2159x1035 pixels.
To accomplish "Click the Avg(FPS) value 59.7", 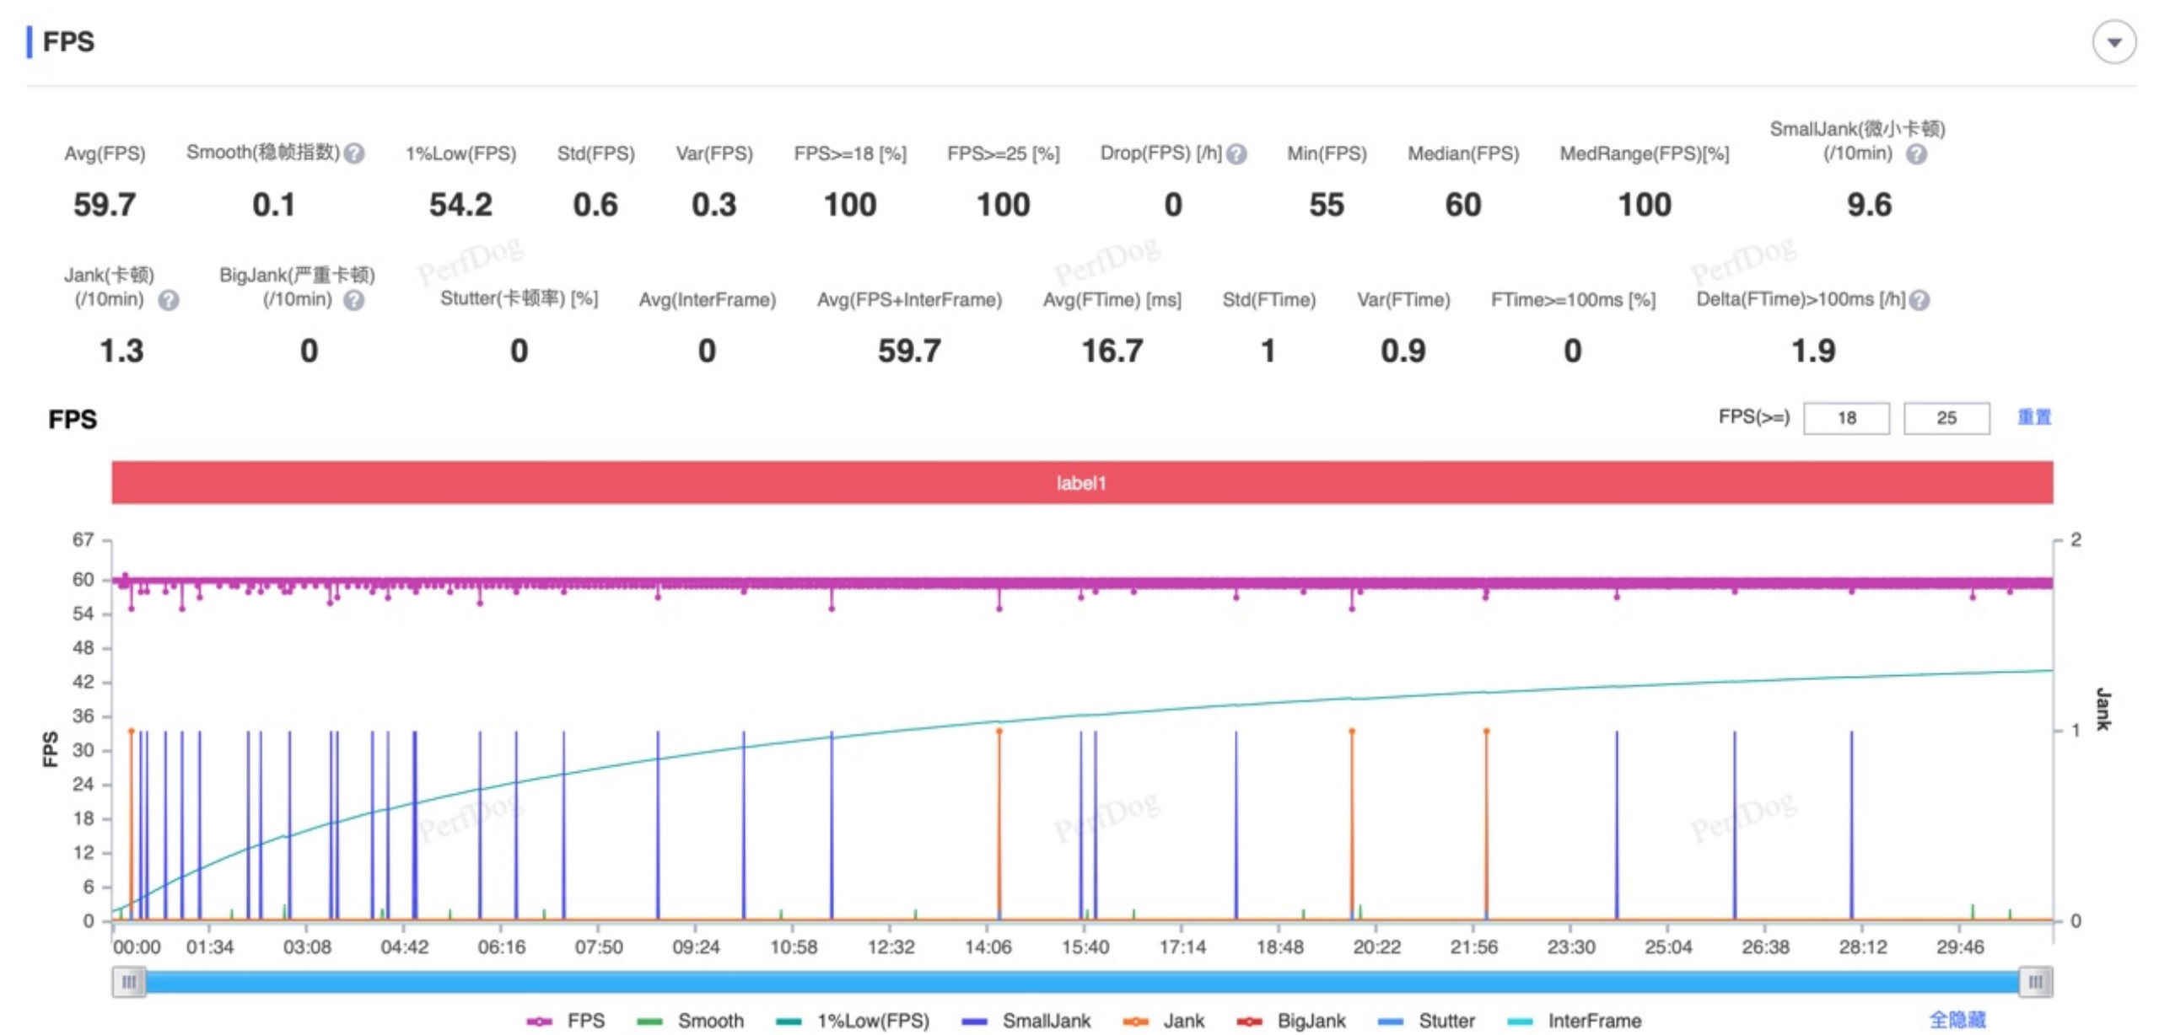I will (x=105, y=205).
